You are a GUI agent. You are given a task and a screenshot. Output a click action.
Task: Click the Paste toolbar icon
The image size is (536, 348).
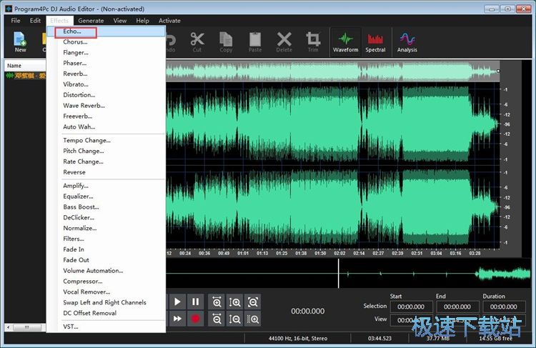(255, 41)
